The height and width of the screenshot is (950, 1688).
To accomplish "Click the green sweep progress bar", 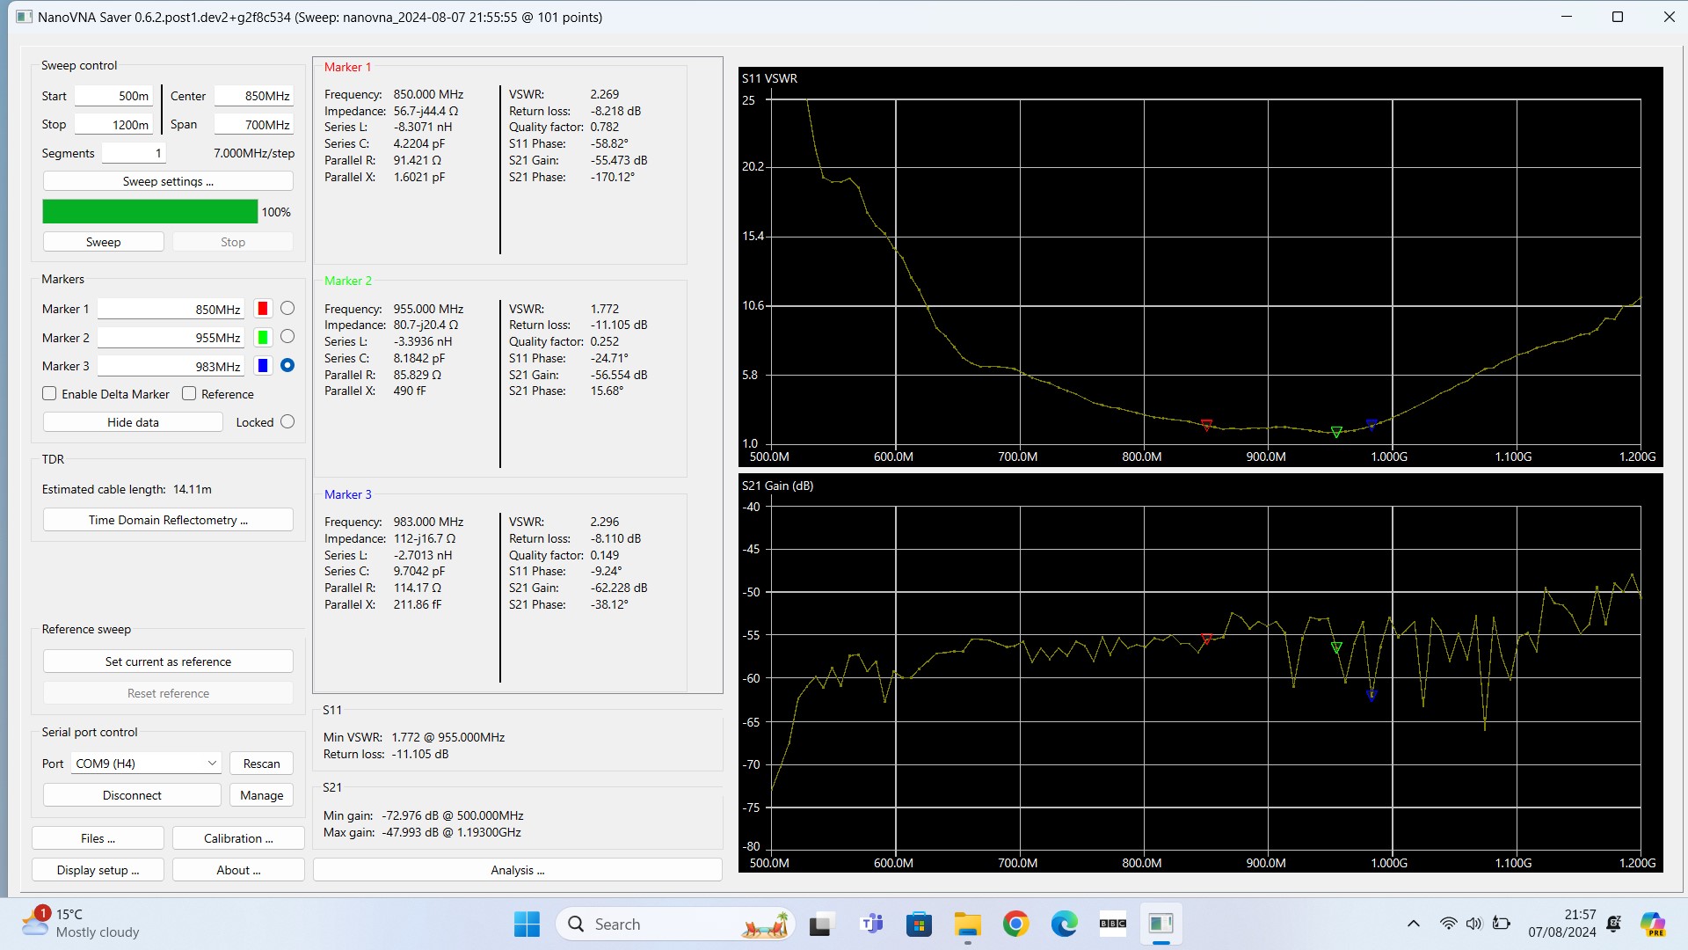I will pyautogui.click(x=150, y=212).
